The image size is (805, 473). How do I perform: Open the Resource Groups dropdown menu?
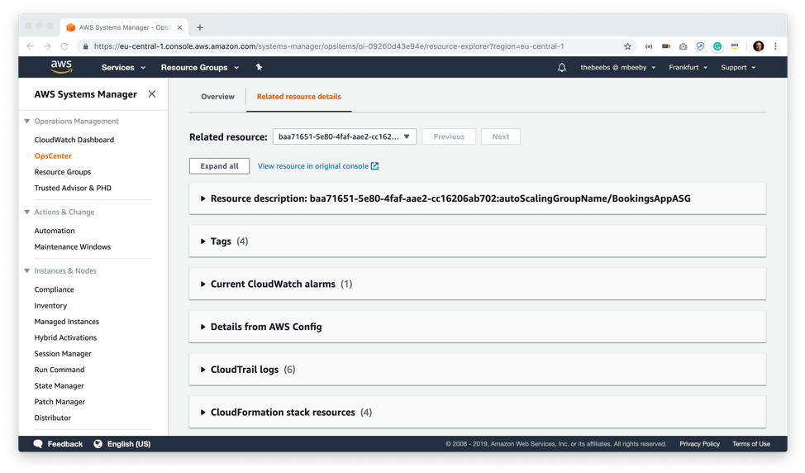click(200, 67)
